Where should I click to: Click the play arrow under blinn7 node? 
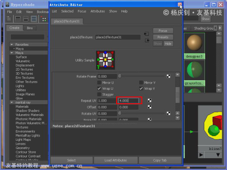click(201, 155)
